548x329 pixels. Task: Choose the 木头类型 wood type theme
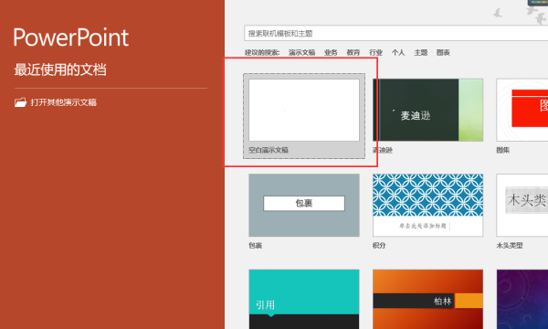[522, 206]
